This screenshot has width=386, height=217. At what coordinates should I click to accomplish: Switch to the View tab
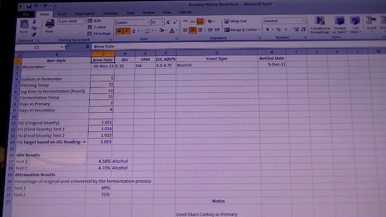point(167,12)
